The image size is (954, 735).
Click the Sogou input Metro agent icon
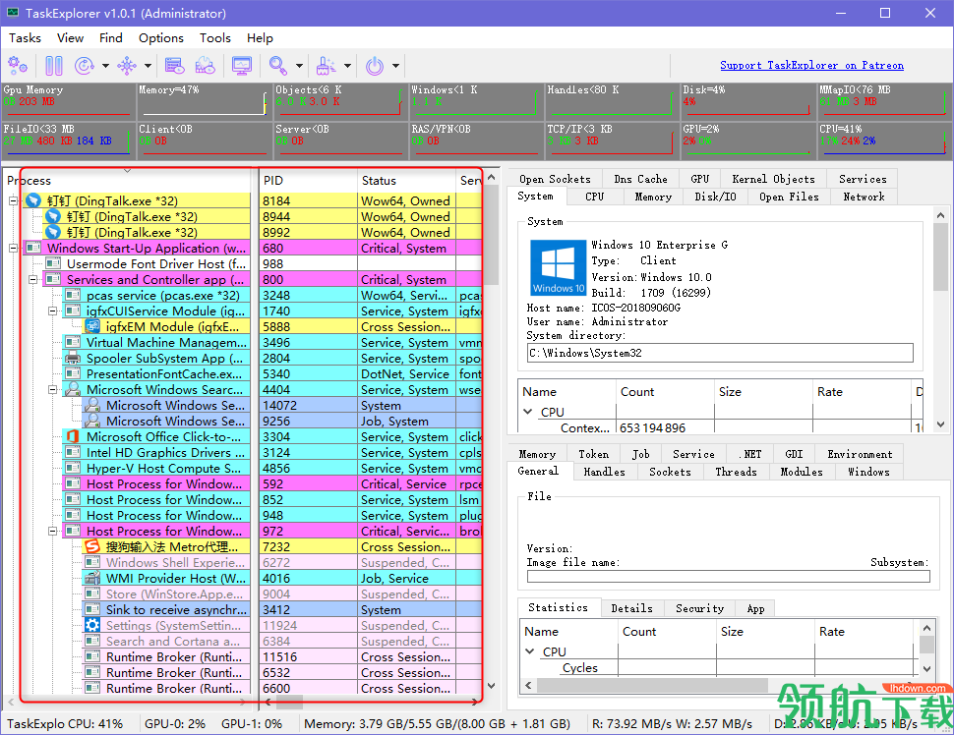tap(92, 546)
